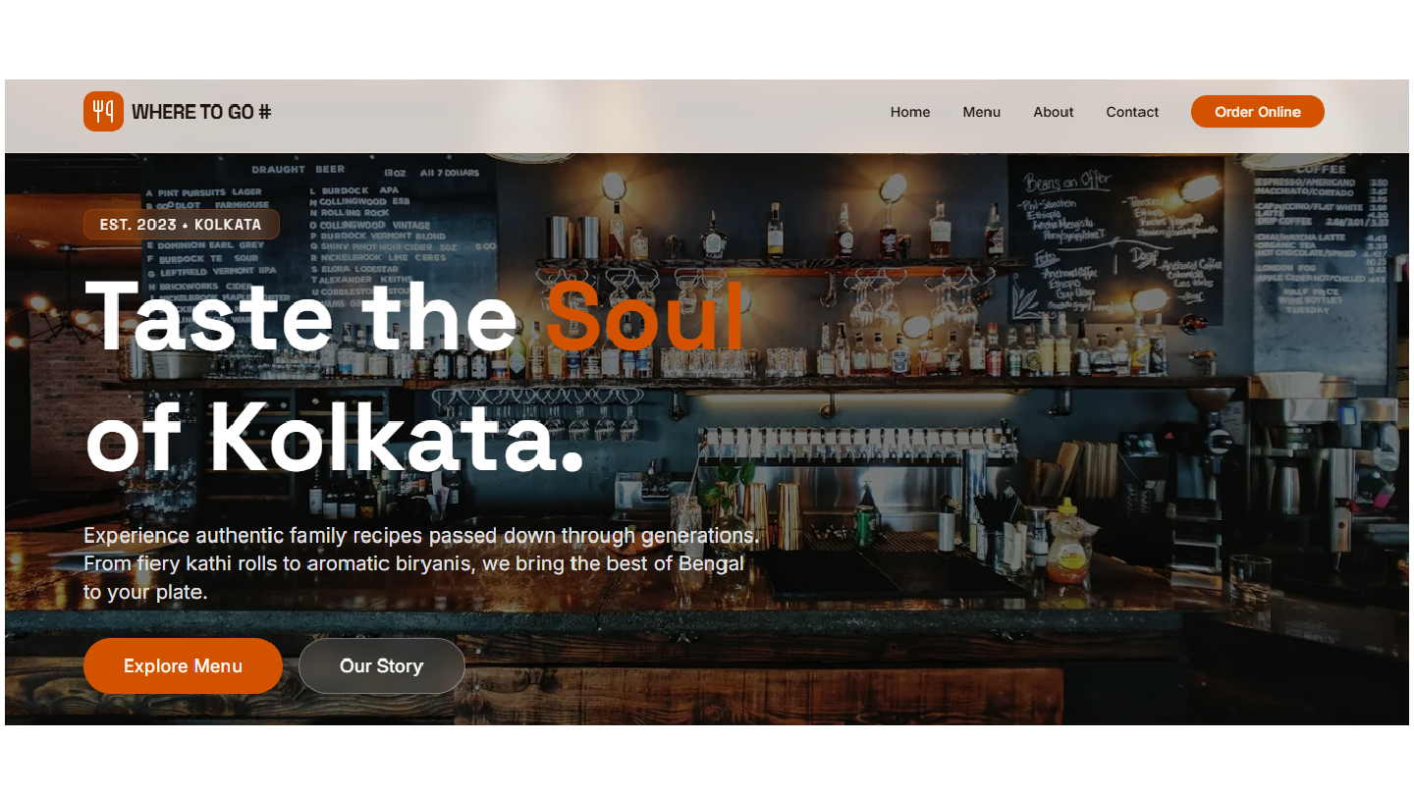Click the EST. 2023 • KOLKATA badge
The image size is (1414, 795).
pyautogui.click(x=182, y=225)
